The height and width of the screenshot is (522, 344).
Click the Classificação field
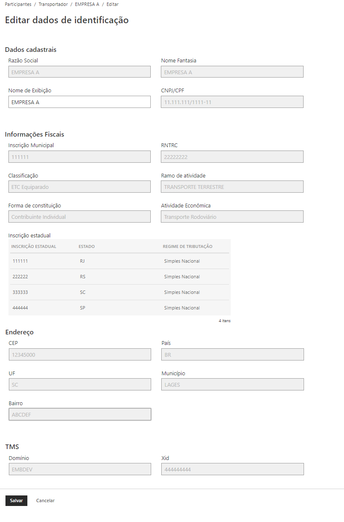pyautogui.click(x=80, y=187)
